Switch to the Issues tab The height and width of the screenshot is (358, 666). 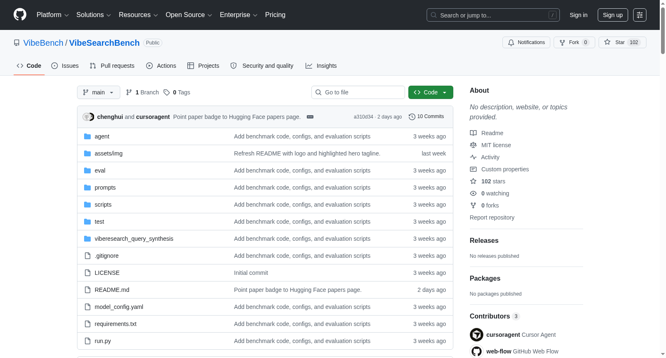pos(65,66)
